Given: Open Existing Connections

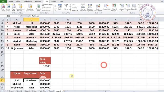Looking at the screenshot, I should click(x=30, y=7).
